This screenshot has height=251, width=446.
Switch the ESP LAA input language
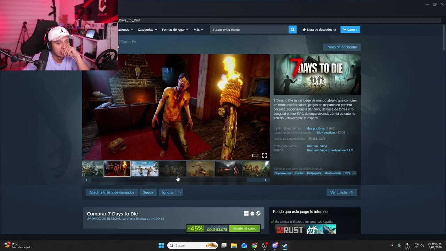pyautogui.click(x=408, y=245)
